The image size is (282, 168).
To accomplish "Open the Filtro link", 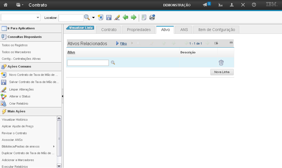I will pos(123,43).
